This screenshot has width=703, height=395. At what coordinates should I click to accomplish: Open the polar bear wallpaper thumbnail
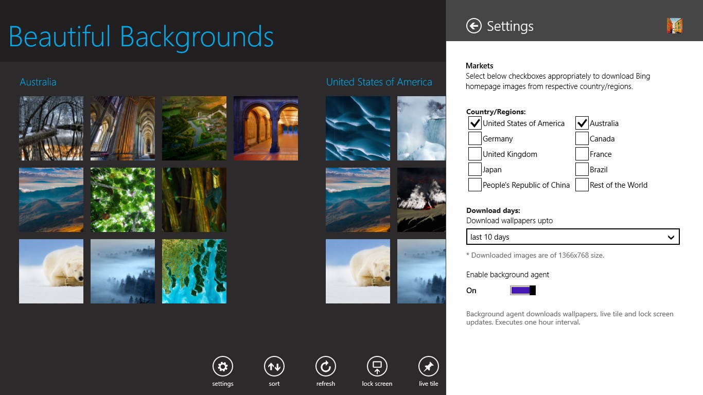(x=51, y=271)
